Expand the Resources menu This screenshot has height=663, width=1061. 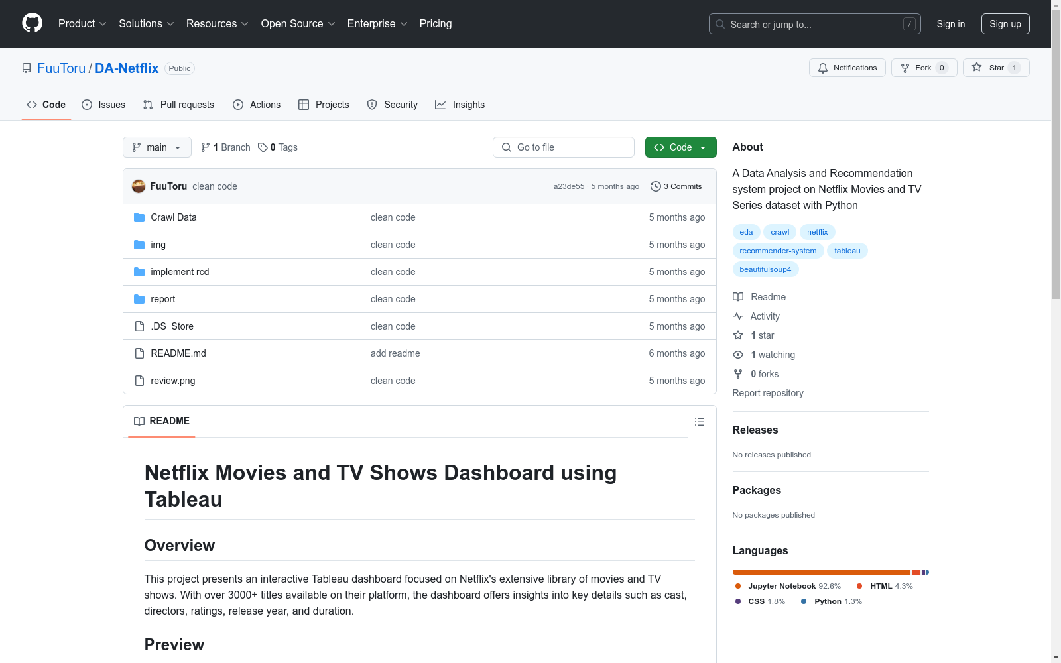tap(218, 24)
